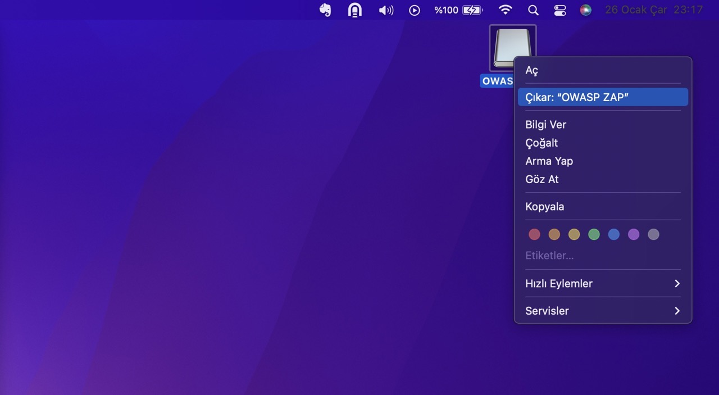Open Control Center toggles icon
Screen dimensions: 719x395
[x=560, y=10]
